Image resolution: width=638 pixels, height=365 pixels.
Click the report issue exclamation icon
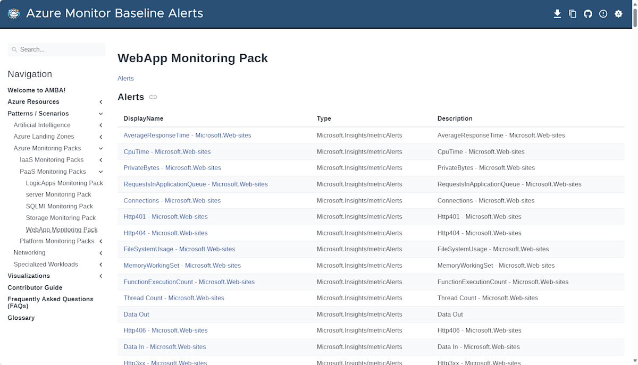[x=603, y=14]
